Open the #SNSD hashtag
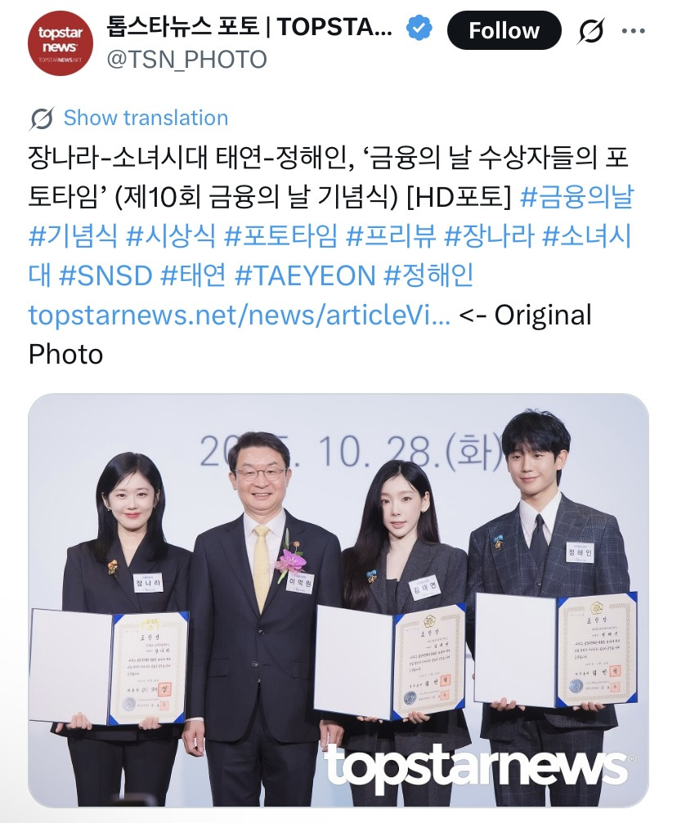 [105, 275]
